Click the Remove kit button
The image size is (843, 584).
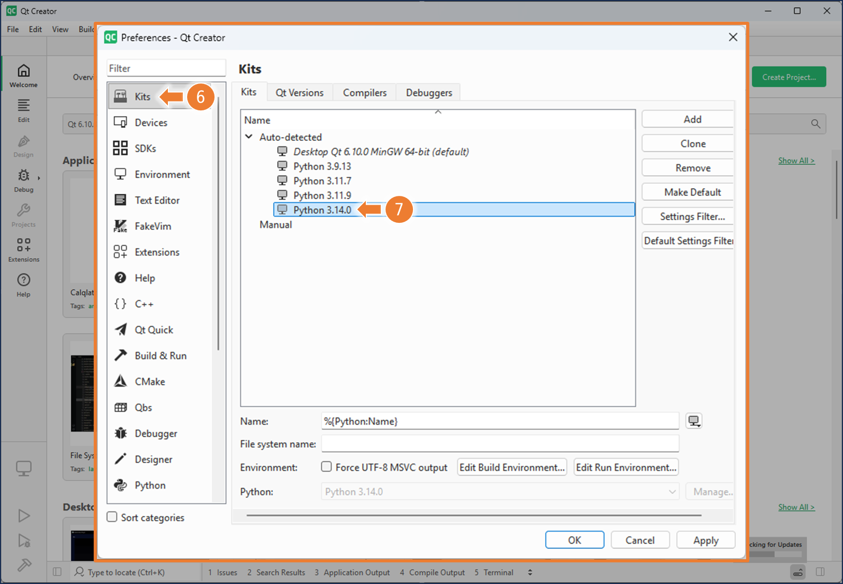pyautogui.click(x=688, y=168)
